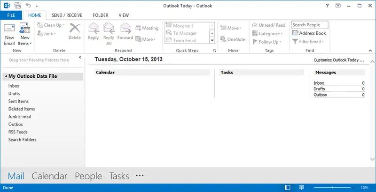The width and height of the screenshot is (376, 192).
Task: Click the Reply envelope icon
Action: click(93, 29)
